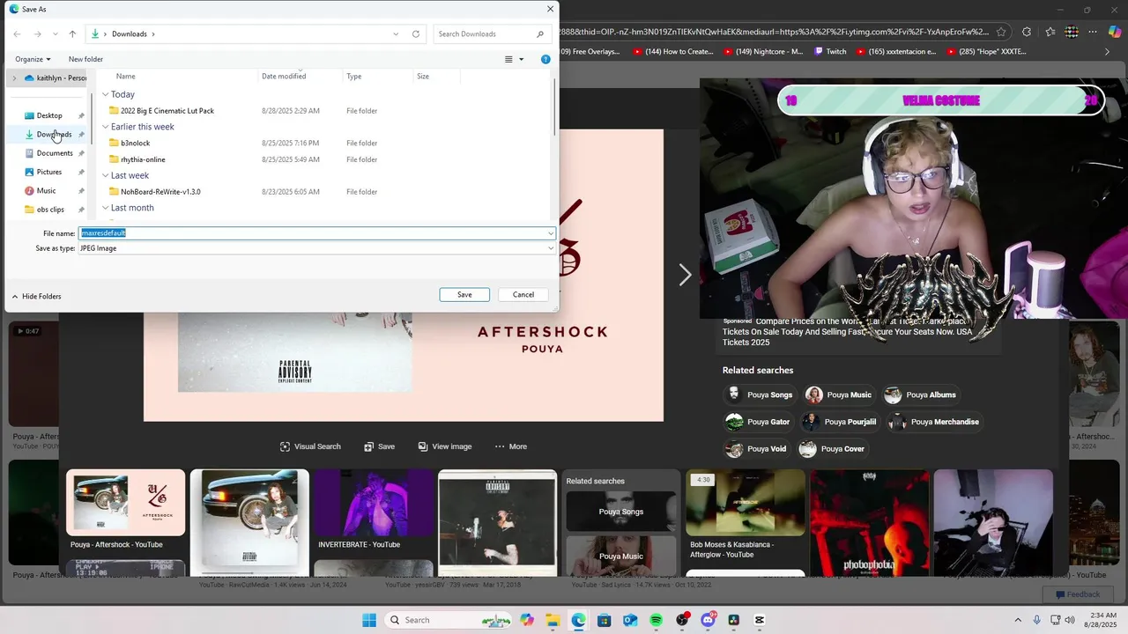
Task: Click the forward arrow in Save As dialog
Action: (37, 34)
